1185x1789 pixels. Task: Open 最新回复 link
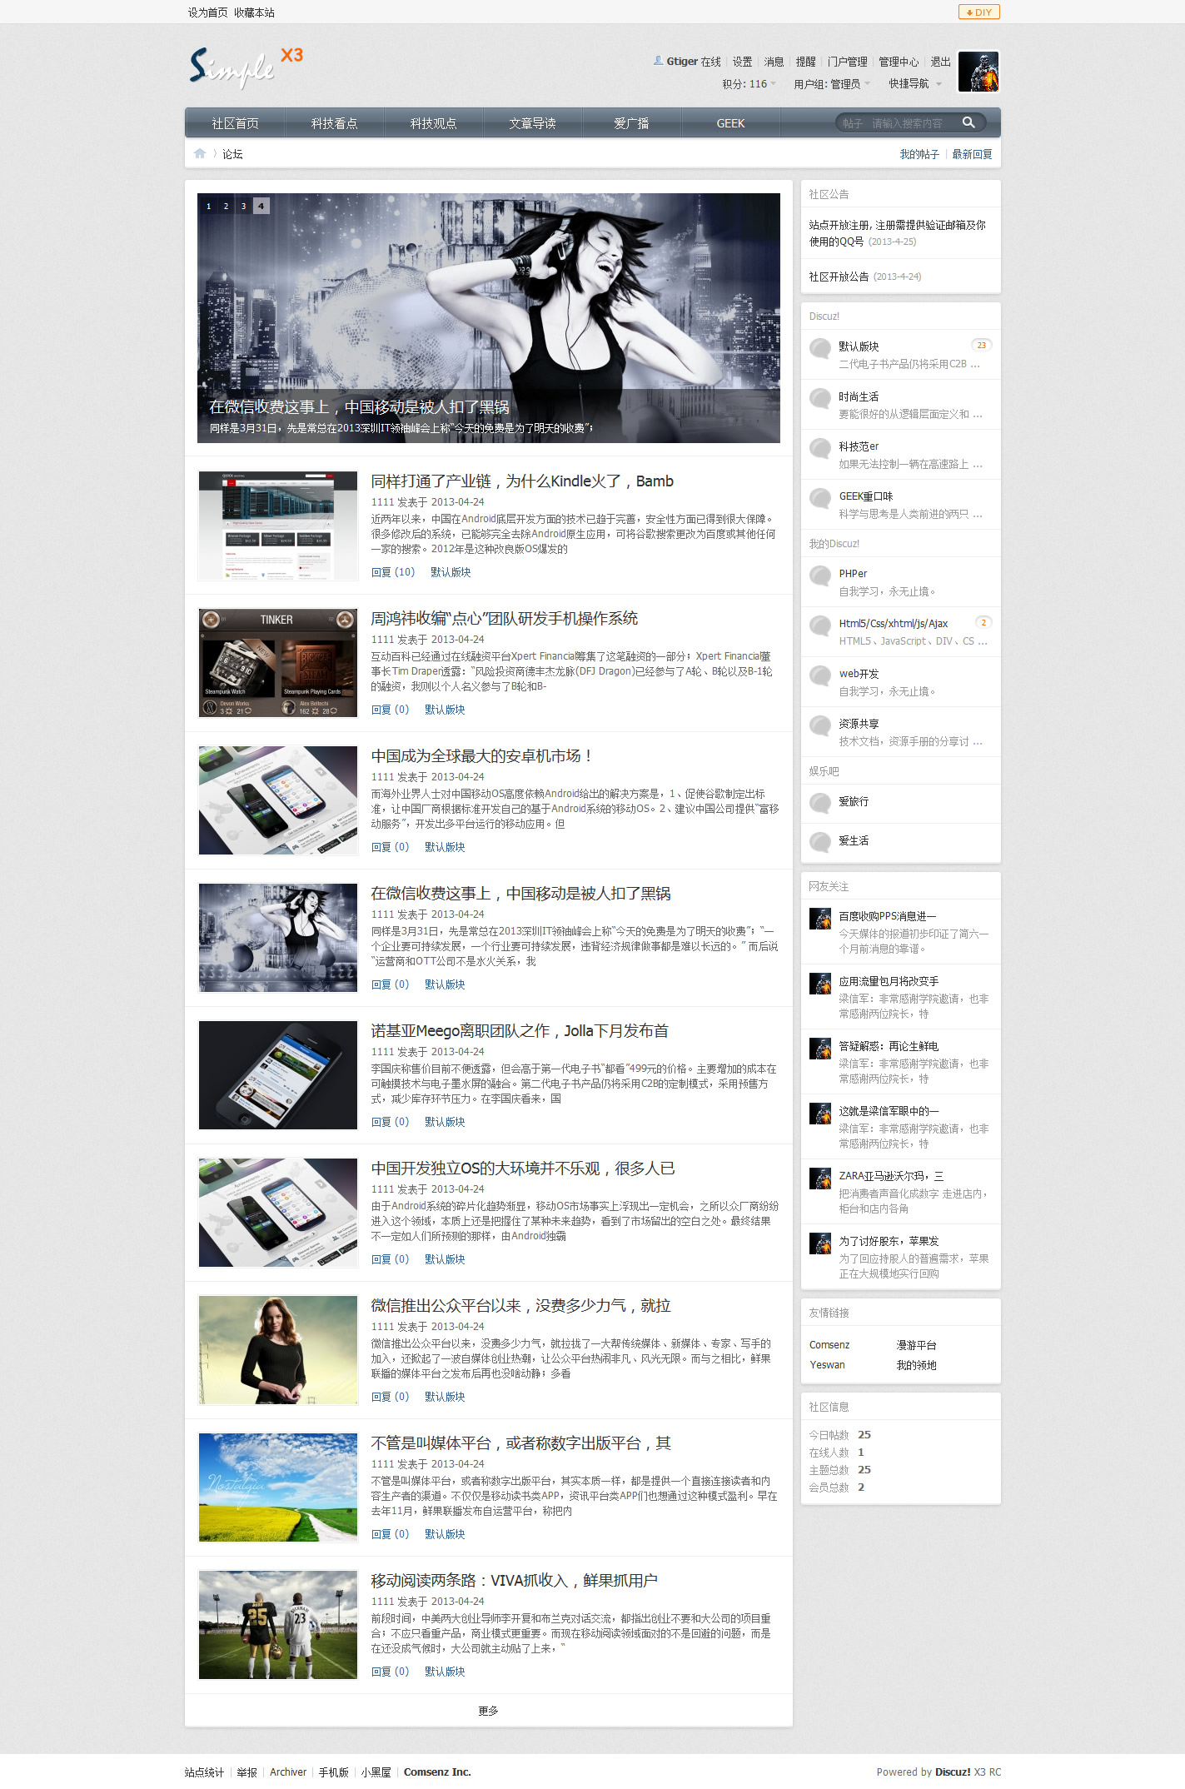coord(972,154)
